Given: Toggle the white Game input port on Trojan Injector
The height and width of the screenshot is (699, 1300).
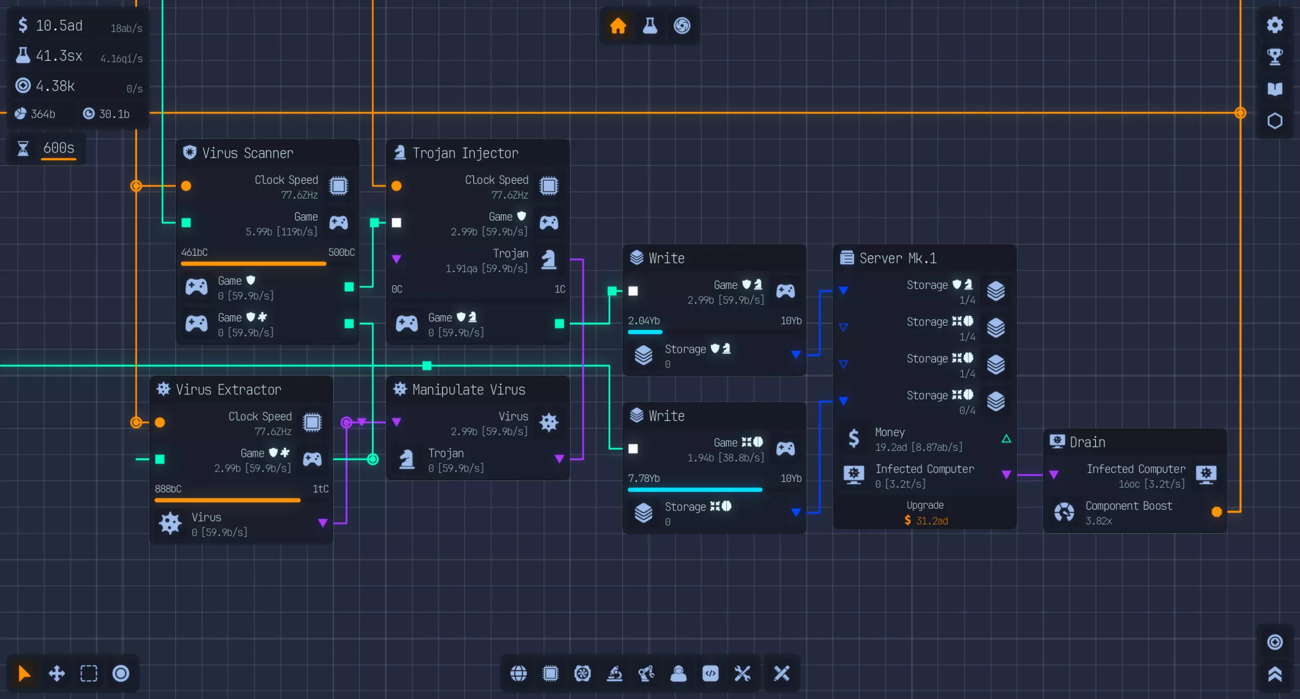Looking at the screenshot, I should (x=397, y=223).
